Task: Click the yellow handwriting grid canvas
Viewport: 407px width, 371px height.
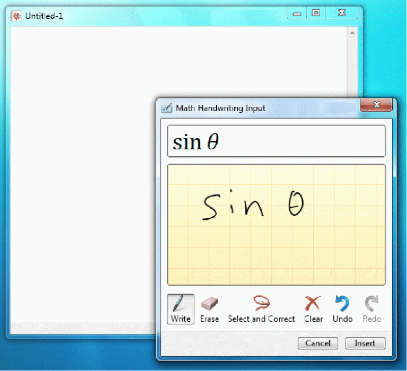Action: tap(276, 224)
